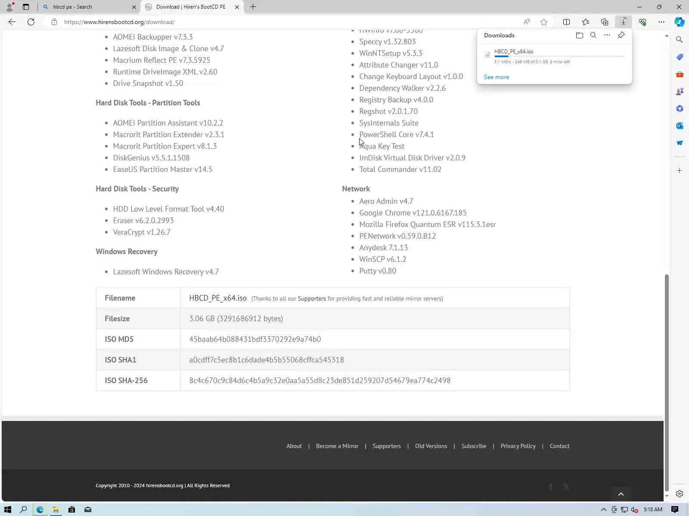This screenshot has width=689, height=516.
Task: Open more options in Downloads panel
Action: [x=607, y=35]
